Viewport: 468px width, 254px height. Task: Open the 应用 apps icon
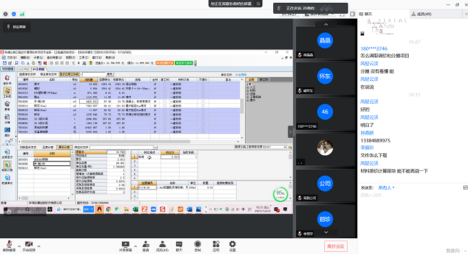pyautogui.click(x=216, y=246)
